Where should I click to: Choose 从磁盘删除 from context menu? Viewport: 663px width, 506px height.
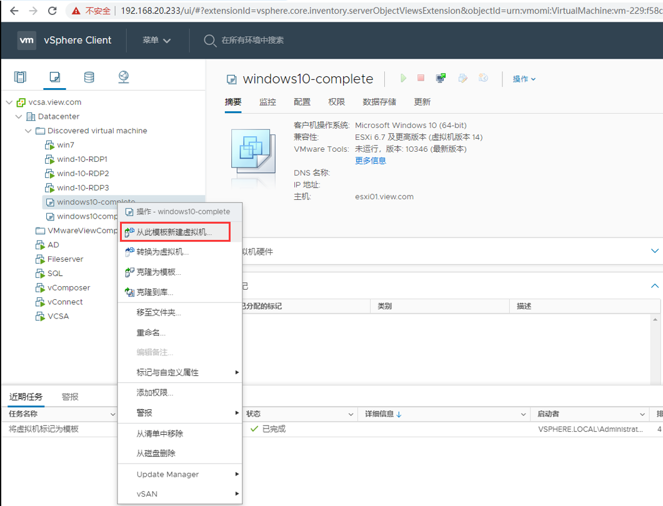(x=180, y=453)
